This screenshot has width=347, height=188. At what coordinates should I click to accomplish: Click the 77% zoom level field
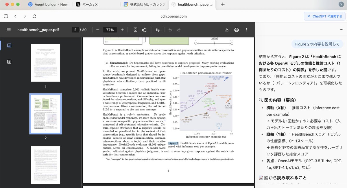tap(110, 30)
